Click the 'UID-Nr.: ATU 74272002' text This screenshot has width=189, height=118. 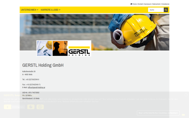click(x=31, y=93)
